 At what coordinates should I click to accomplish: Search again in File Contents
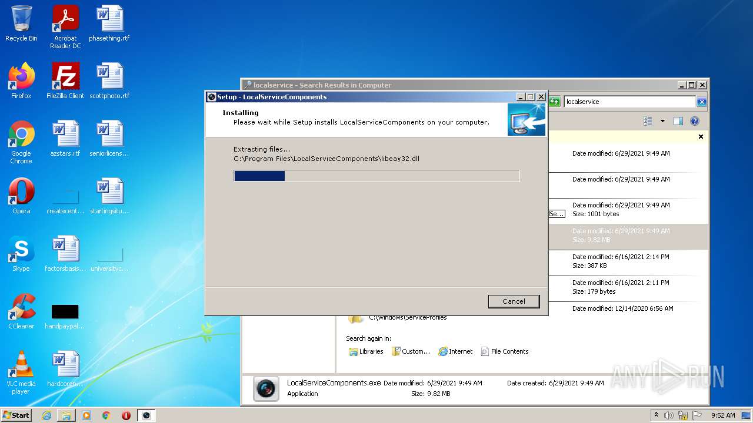coord(505,351)
